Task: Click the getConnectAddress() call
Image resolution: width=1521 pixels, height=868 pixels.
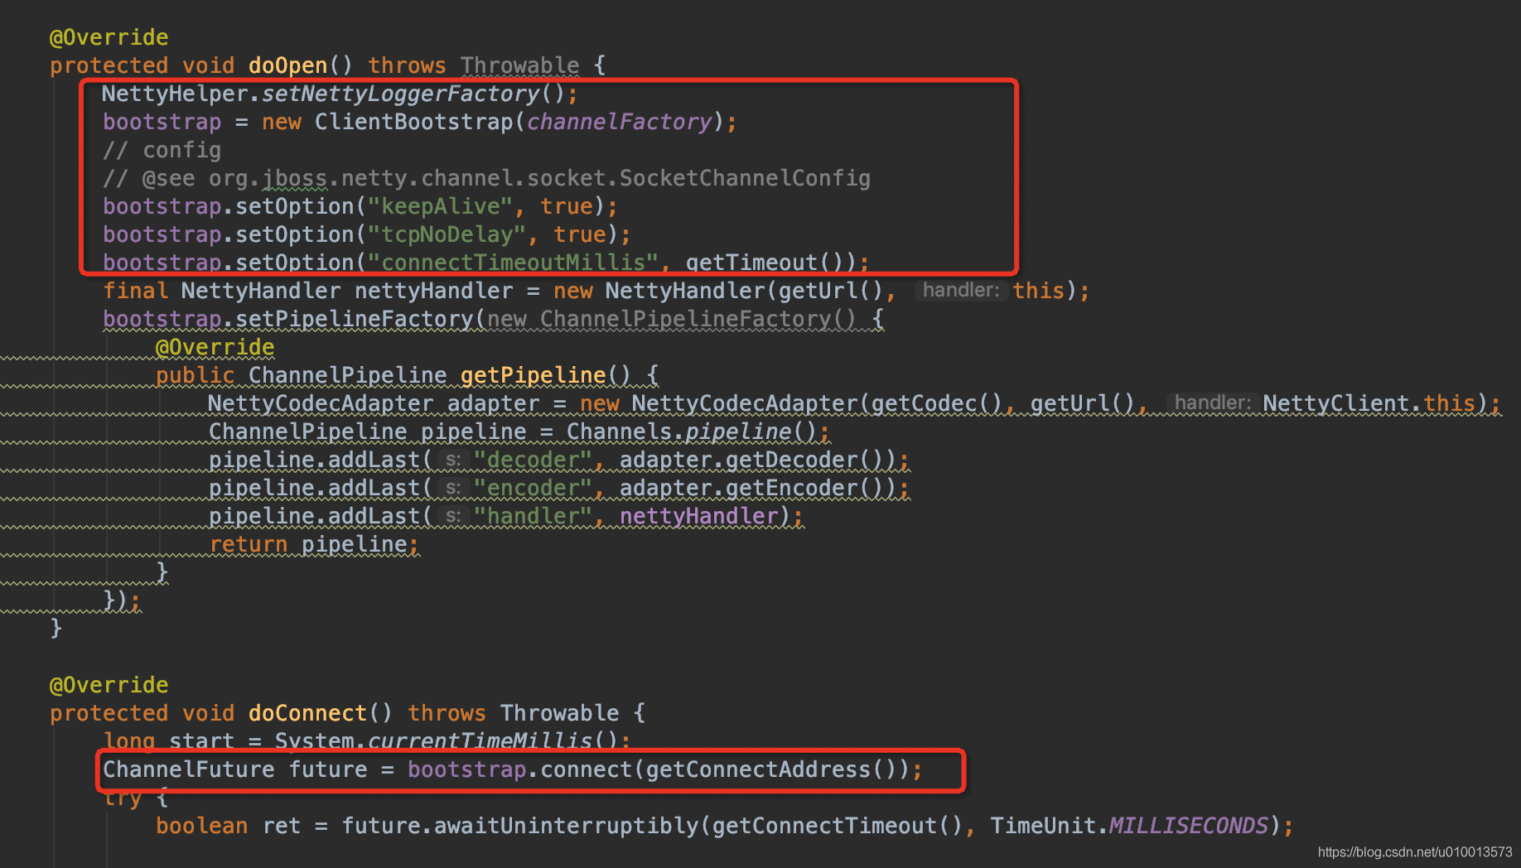Action: [771, 769]
